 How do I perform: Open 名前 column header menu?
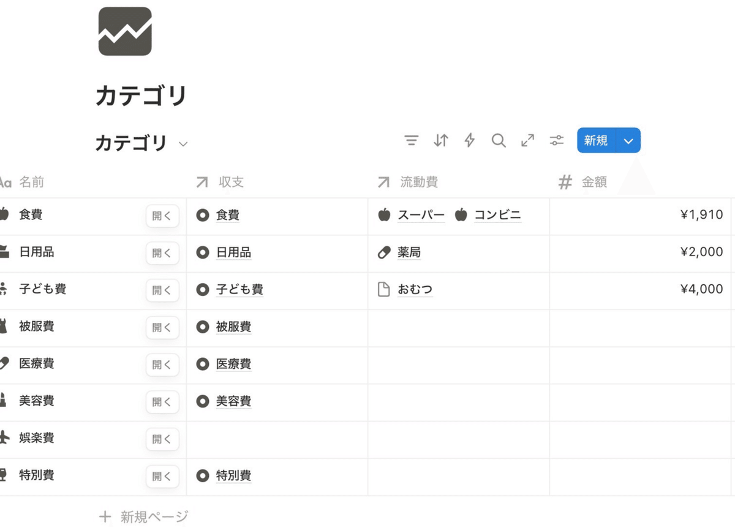31,182
